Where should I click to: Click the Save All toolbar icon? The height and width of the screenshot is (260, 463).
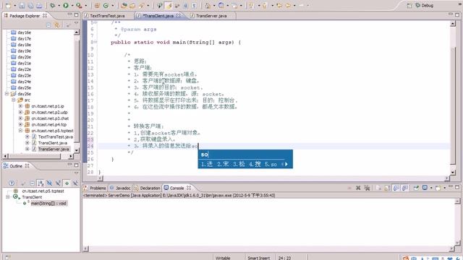click(30, 5)
